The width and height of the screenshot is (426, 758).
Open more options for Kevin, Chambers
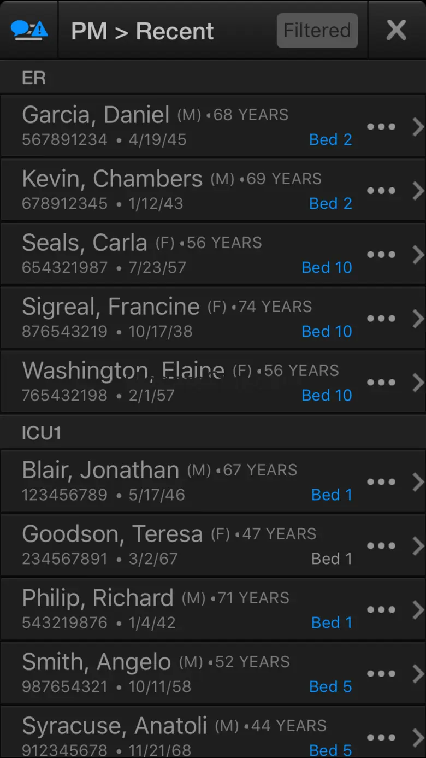coord(381,191)
